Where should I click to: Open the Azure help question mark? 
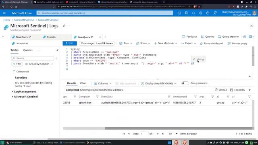pyautogui.click(x=208, y=13)
